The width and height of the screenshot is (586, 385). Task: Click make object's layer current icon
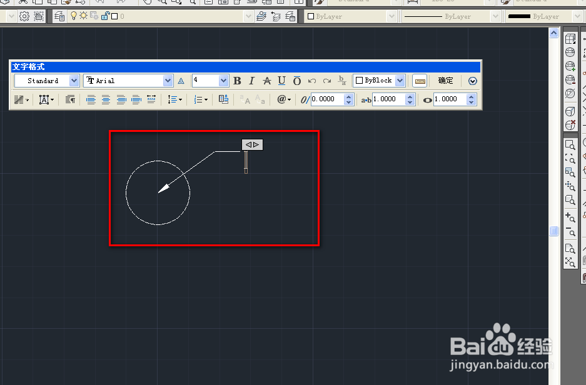(261, 16)
